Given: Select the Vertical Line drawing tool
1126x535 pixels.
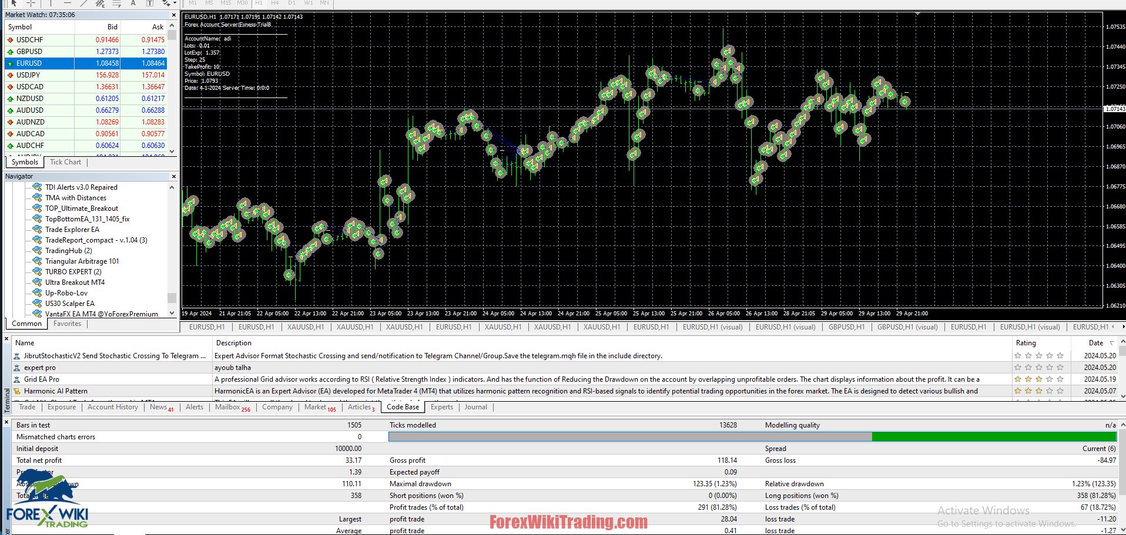Looking at the screenshot, I should click(51, 4).
